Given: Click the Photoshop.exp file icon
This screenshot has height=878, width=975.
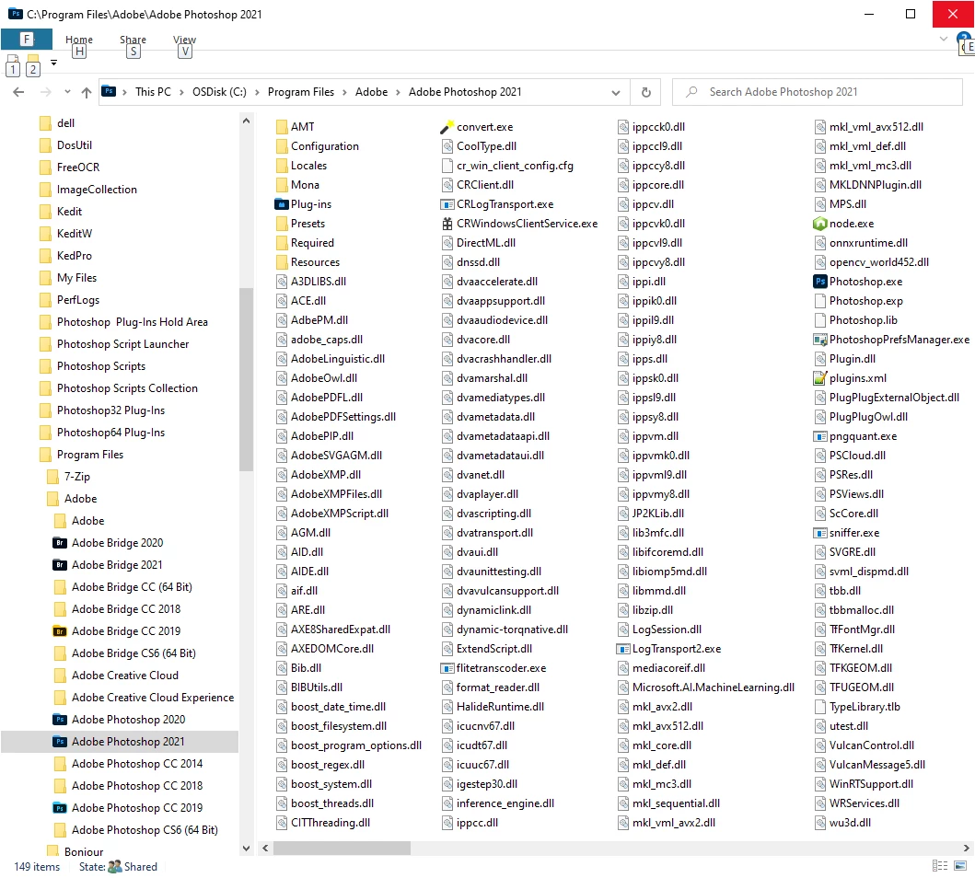Looking at the screenshot, I should click(x=819, y=301).
